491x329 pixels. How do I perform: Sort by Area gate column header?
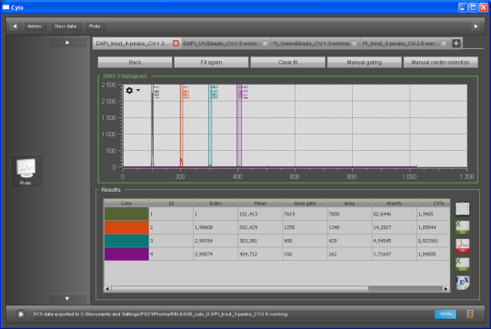pos(305,204)
